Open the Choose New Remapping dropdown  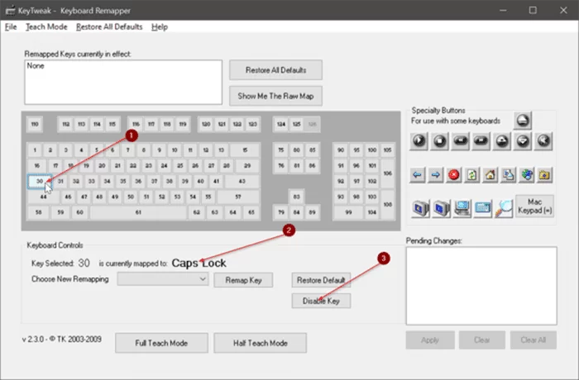point(162,279)
